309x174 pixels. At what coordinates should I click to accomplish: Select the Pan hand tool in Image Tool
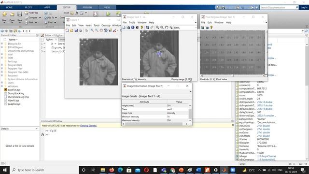click(x=167, y=28)
